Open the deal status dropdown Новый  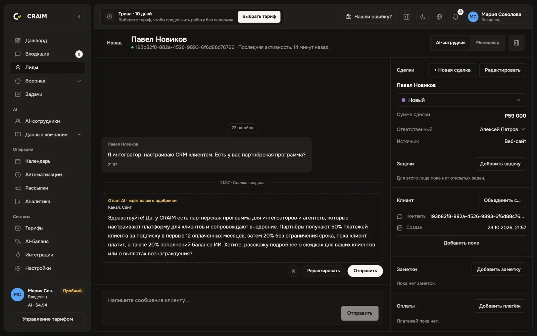point(461,100)
